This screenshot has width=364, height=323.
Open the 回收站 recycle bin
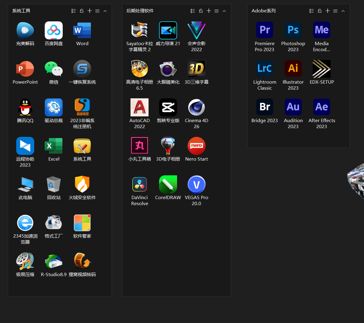pyautogui.click(x=54, y=184)
